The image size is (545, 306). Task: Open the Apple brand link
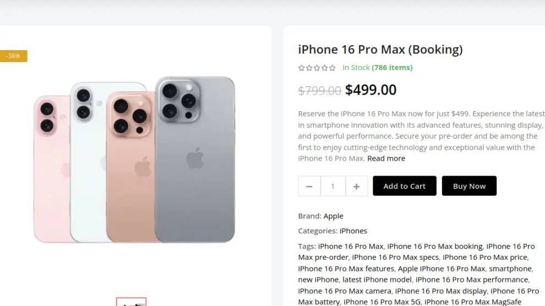[x=333, y=216]
